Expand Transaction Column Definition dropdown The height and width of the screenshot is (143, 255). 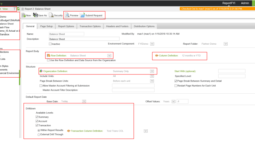pyautogui.click(x=146, y=131)
